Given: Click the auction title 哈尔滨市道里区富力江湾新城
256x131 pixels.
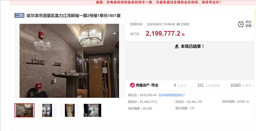Looking at the screenshot, I should 74,15.
